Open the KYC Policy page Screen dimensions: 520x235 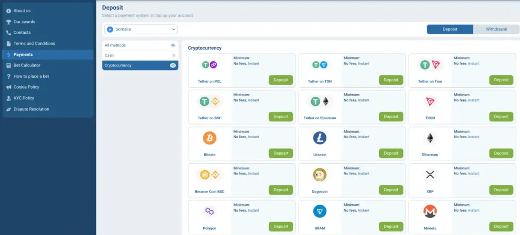point(48,98)
